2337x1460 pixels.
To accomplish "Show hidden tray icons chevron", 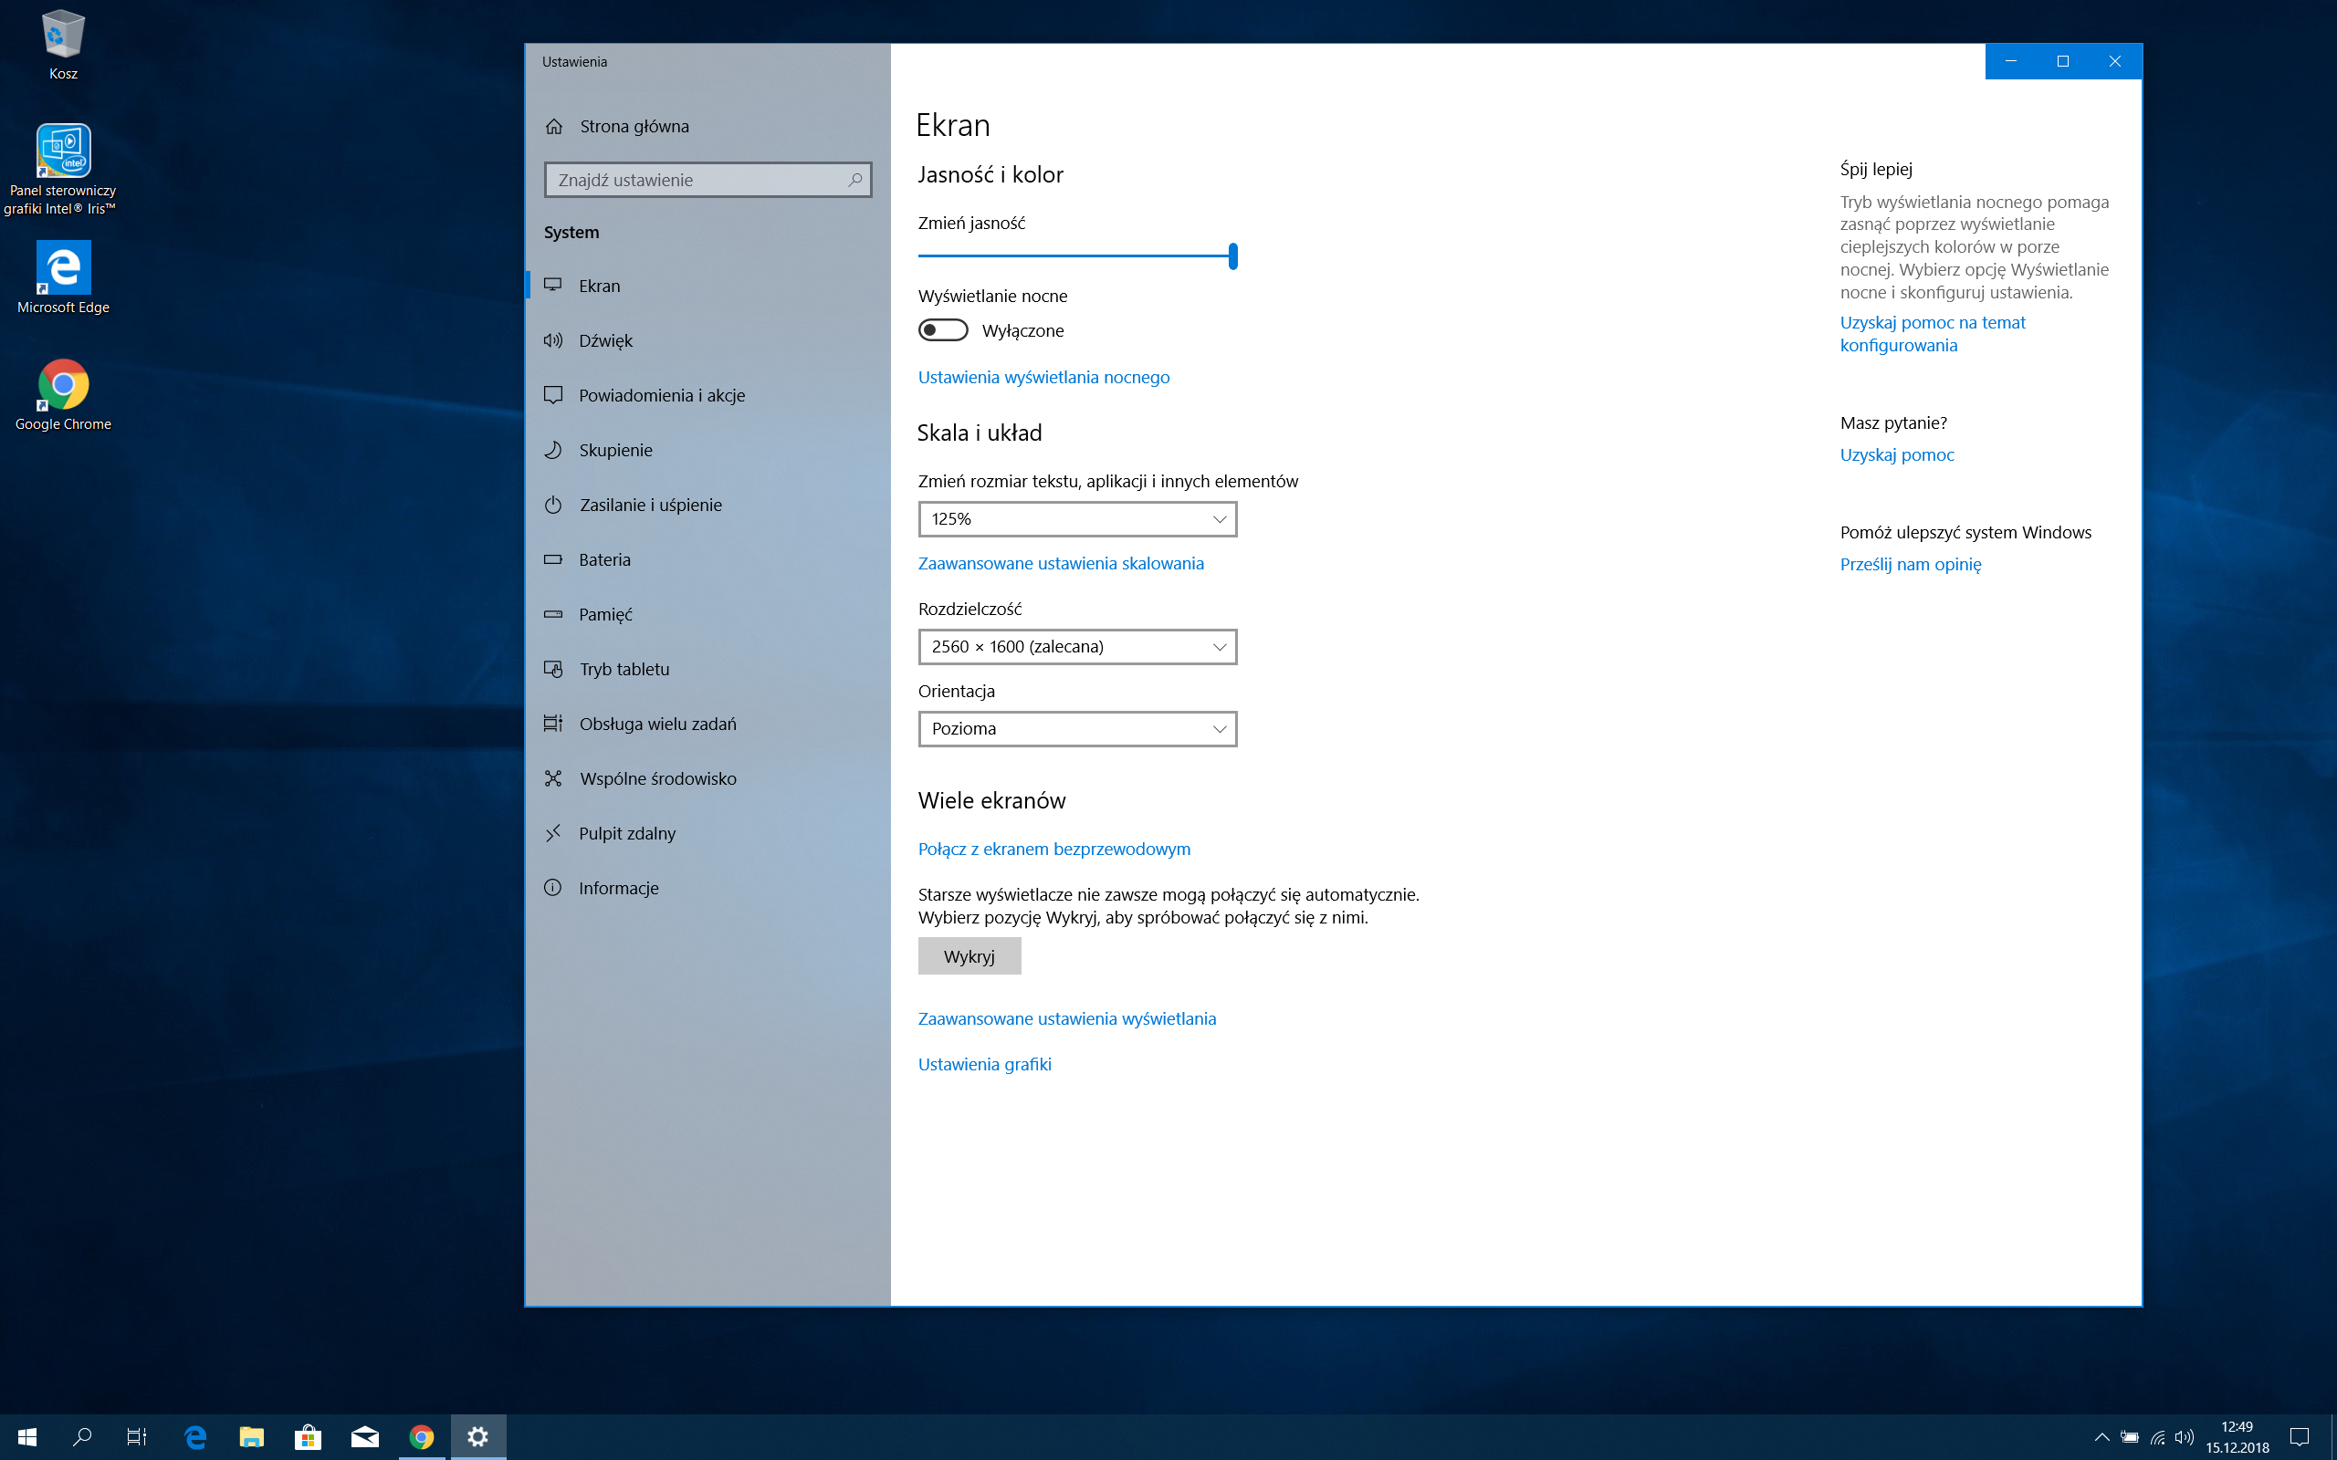I will tap(2101, 1437).
